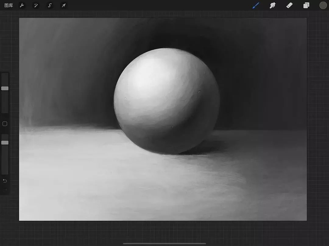Open the Layers panel
Image resolution: width=329 pixels, height=246 pixels.
[306, 5]
